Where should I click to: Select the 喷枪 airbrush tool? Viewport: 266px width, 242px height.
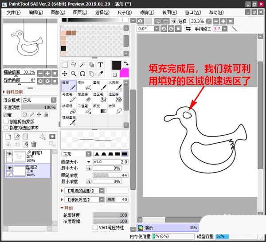85,86
